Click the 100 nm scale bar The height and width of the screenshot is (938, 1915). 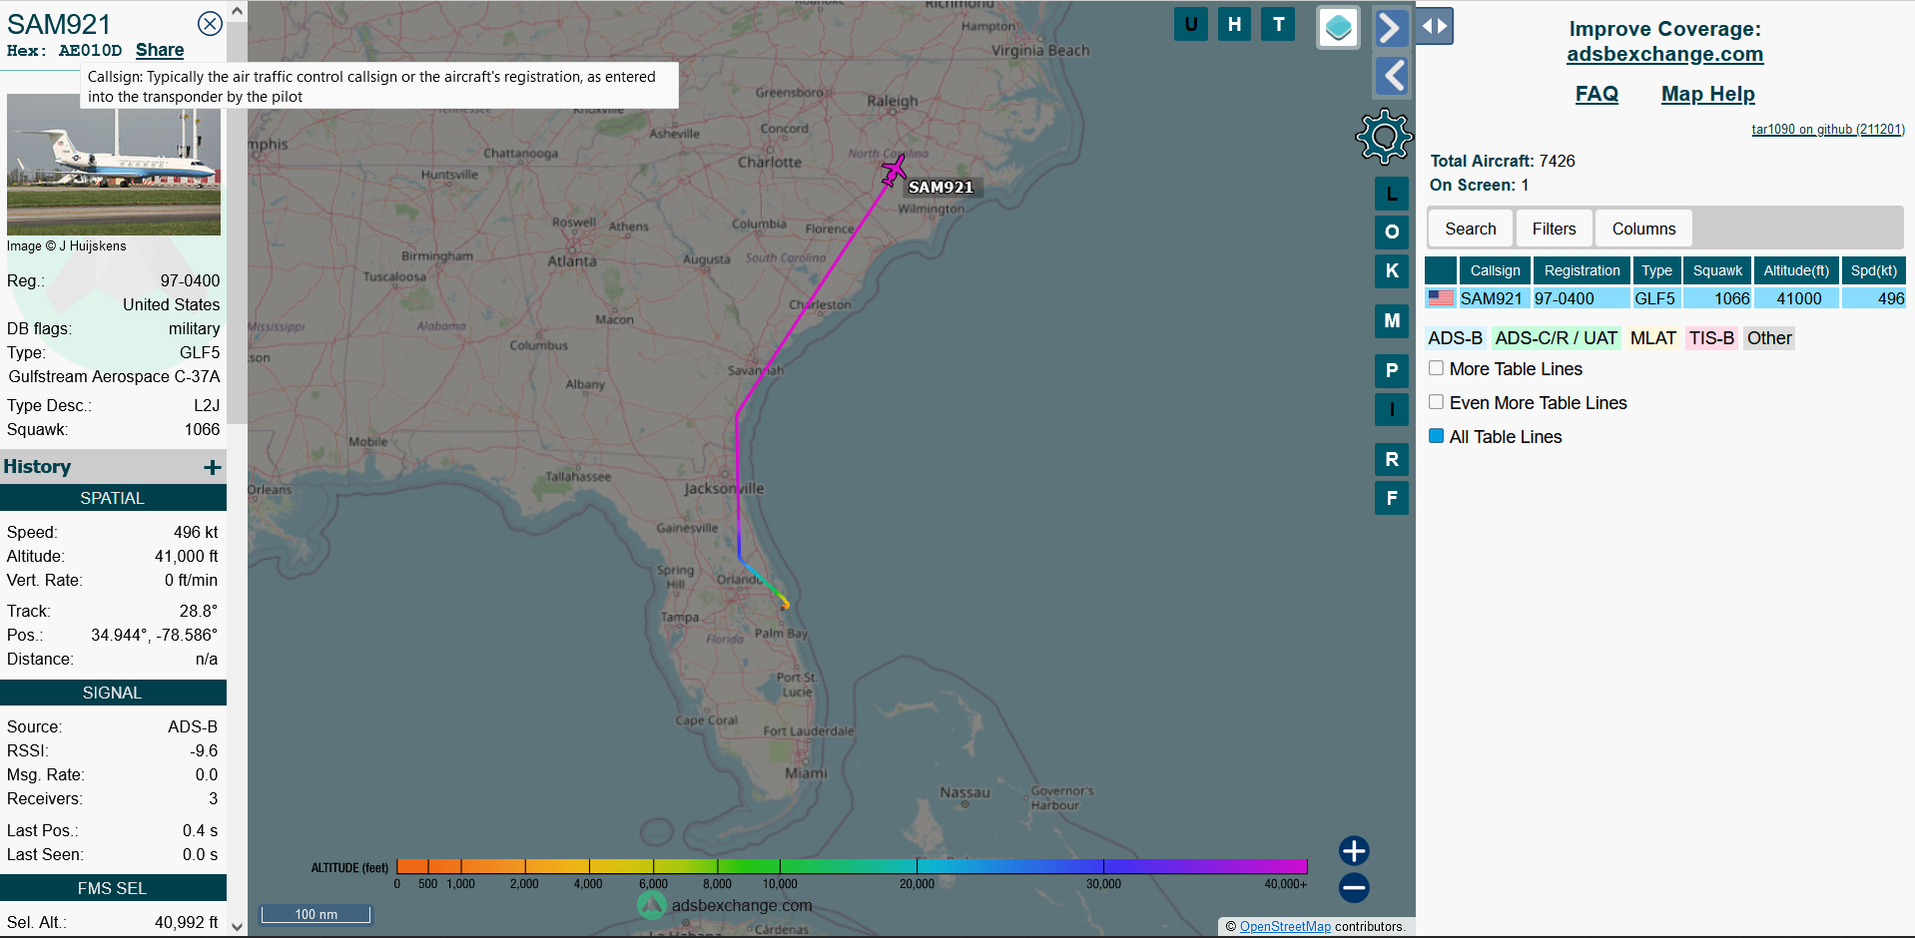coord(316,914)
